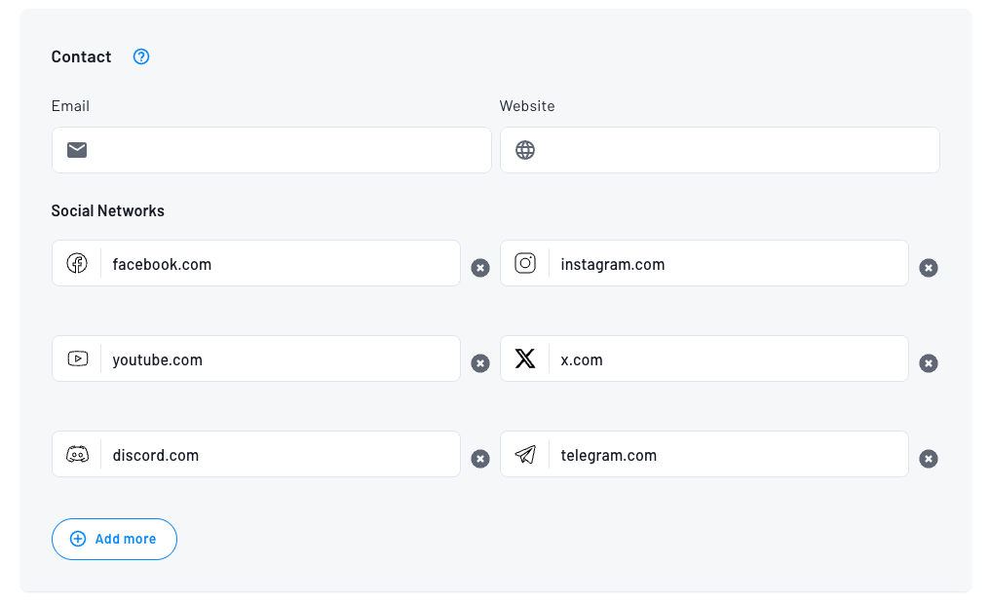Delete the x.com row

(x=929, y=363)
